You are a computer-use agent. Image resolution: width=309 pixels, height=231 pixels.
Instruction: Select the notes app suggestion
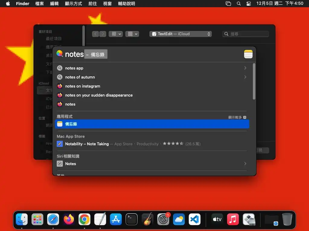point(152,68)
